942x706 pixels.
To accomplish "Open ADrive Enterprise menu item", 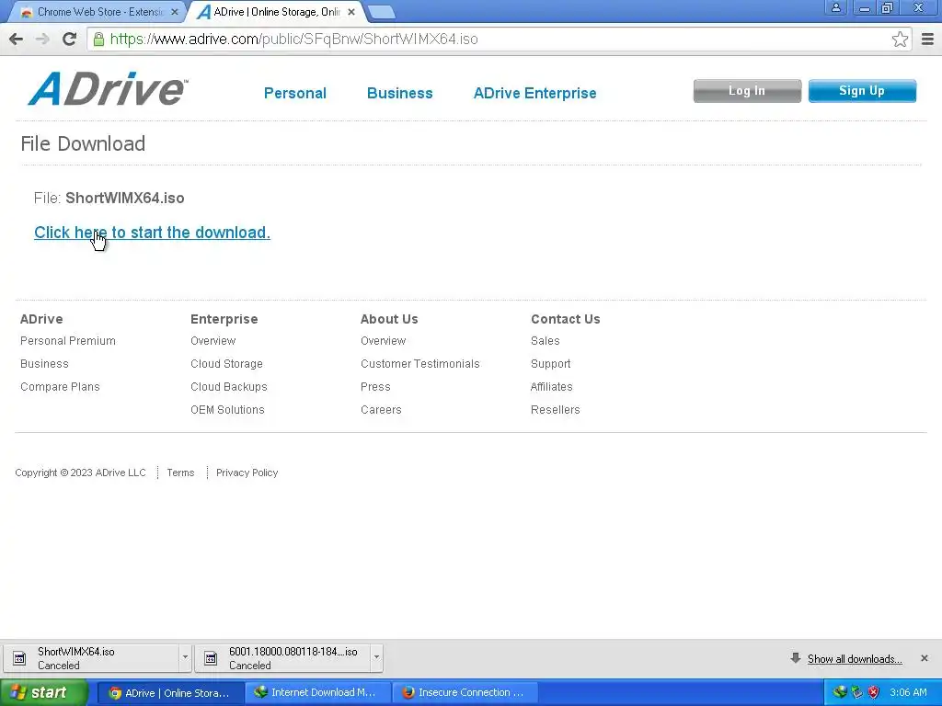I will (534, 93).
